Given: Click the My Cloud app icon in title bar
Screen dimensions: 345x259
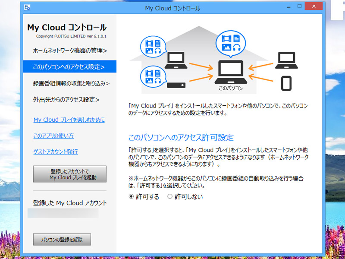Looking at the screenshot, I should (x=27, y=8).
